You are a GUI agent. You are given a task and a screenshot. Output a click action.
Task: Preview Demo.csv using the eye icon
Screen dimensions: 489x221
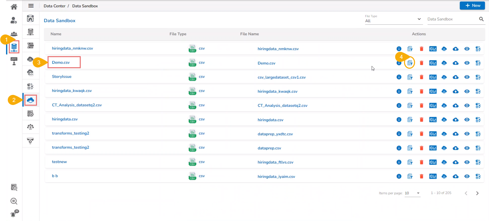point(467,63)
